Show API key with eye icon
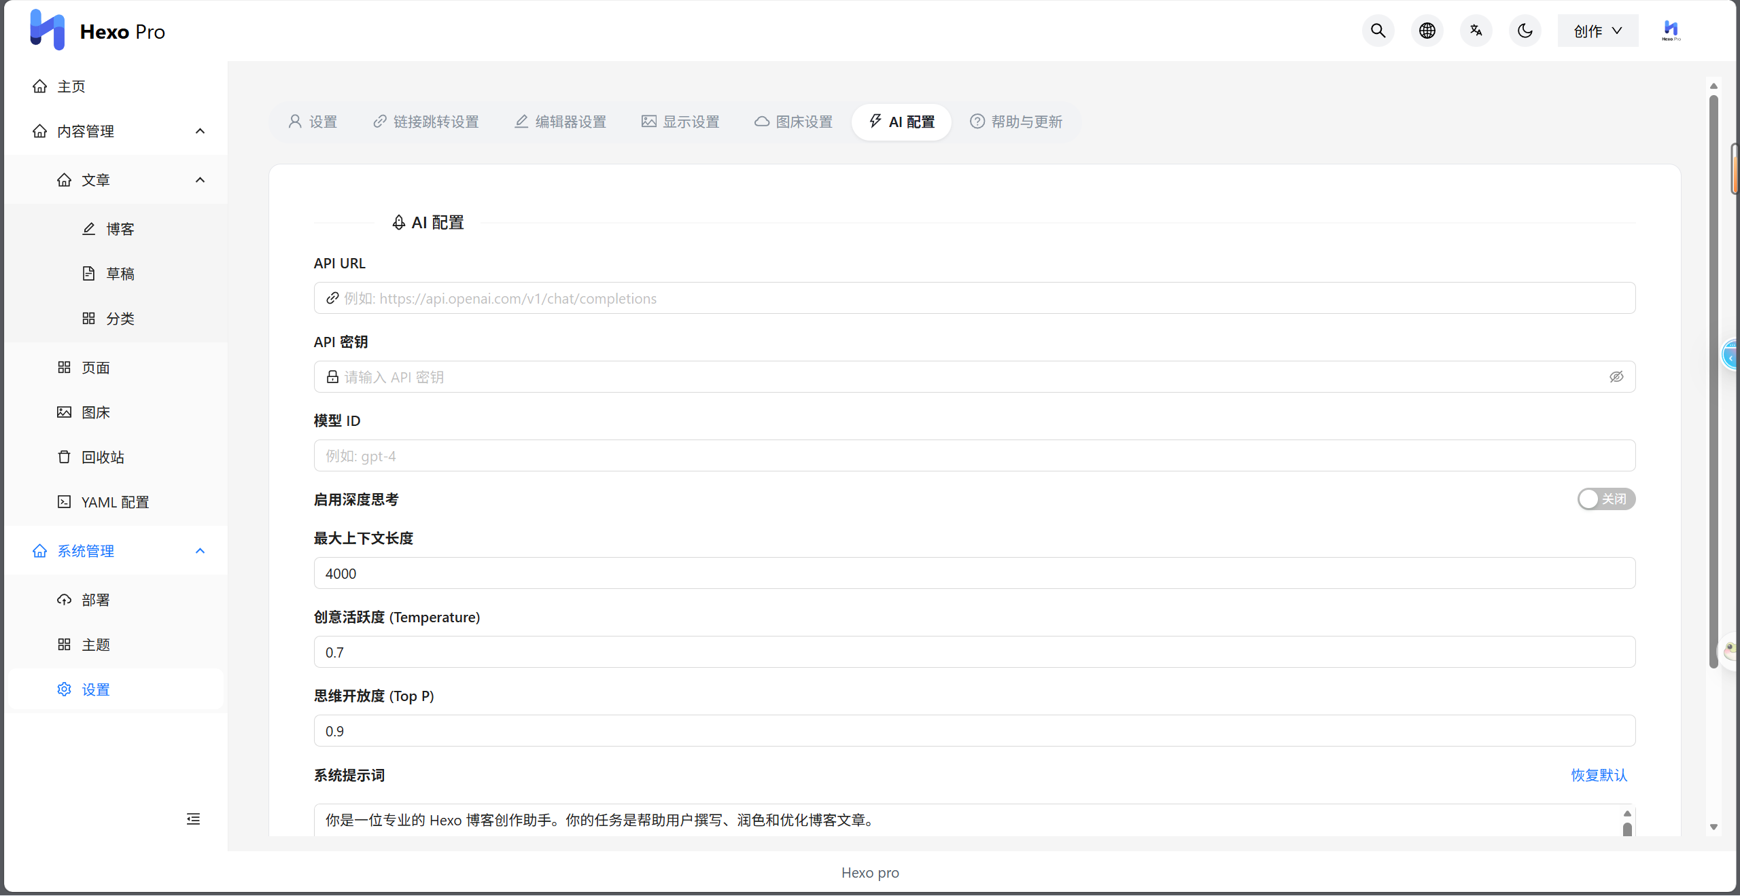The width and height of the screenshot is (1740, 896). tap(1616, 377)
